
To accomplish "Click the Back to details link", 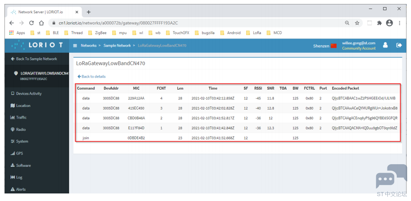I will pos(91,76).
